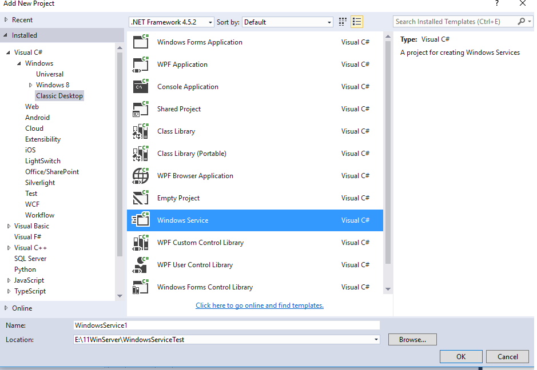Expand the Visual Basic tree node
The height and width of the screenshot is (370, 537).
[9, 226]
